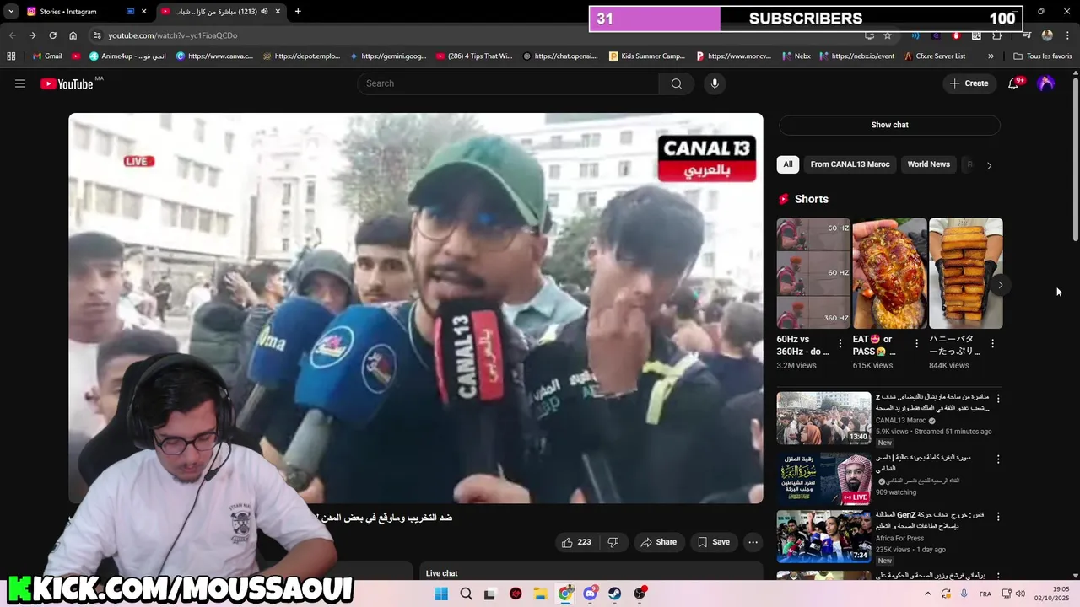
Task: Open the Gmail bookmark
Action: (46, 56)
